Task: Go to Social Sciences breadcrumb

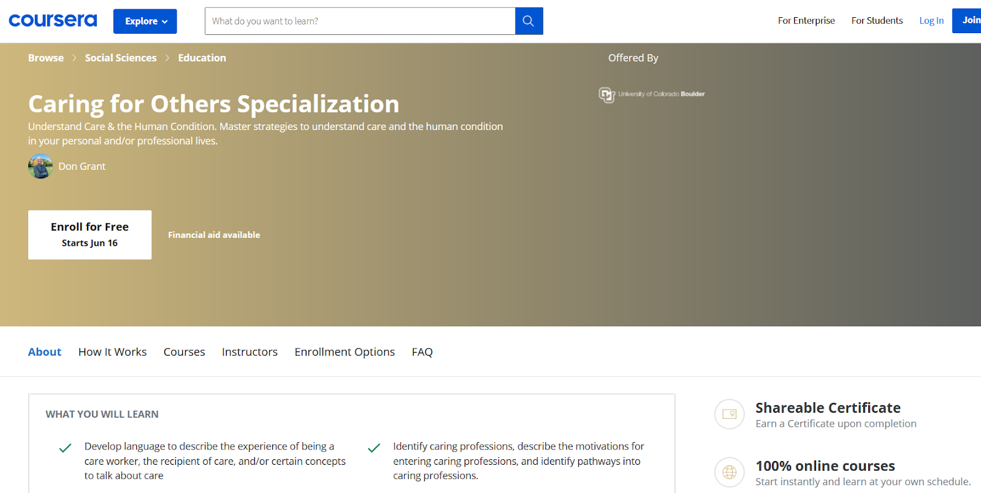Action: pyautogui.click(x=121, y=58)
